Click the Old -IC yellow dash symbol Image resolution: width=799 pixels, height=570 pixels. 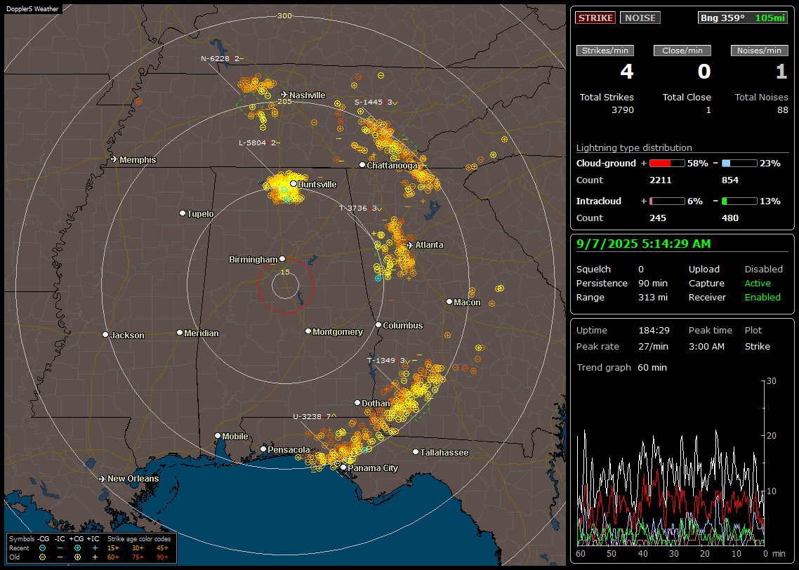coord(60,557)
